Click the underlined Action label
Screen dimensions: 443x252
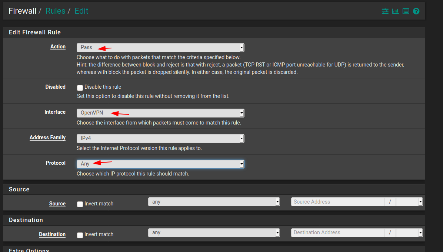pos(58,47)
